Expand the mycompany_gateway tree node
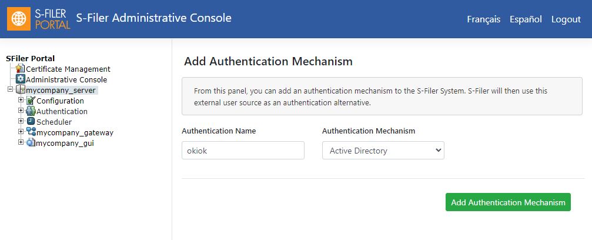The height and width of the screenshot is (240, 592). pyautogui.click(x=21, y=132)
